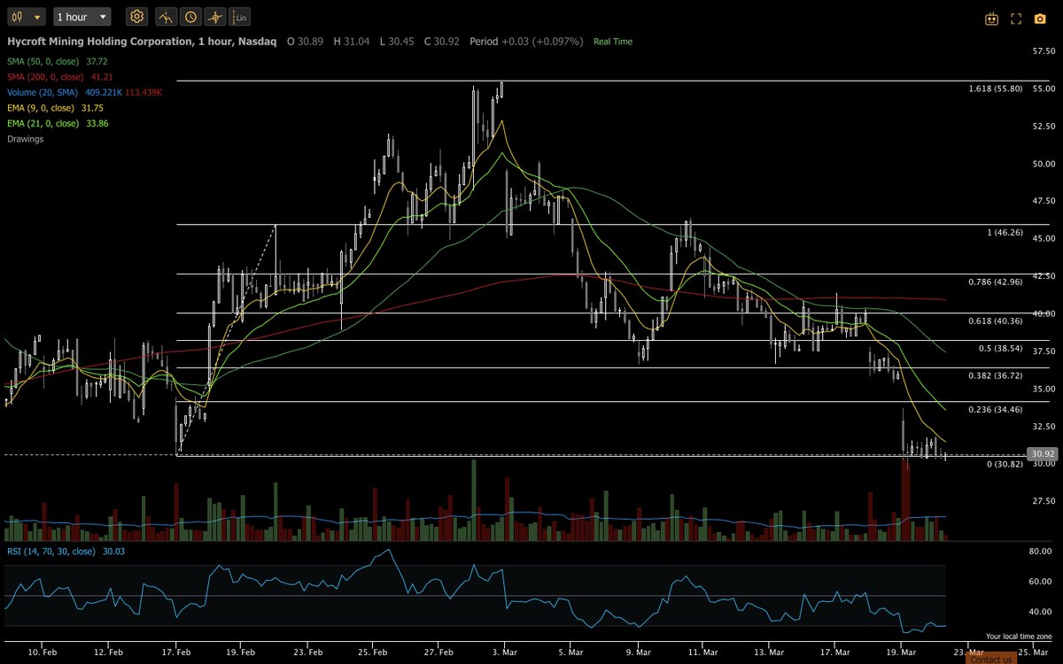Click the 0 (30.82) Fibonacci label

coord(1005,464)
